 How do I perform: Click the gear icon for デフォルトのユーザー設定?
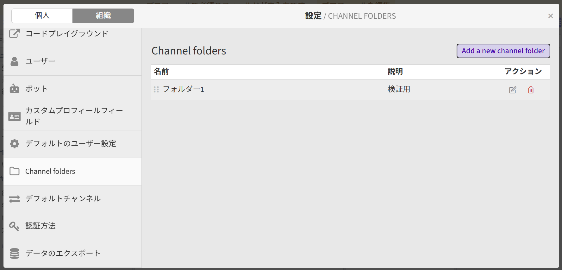[15, 144]
